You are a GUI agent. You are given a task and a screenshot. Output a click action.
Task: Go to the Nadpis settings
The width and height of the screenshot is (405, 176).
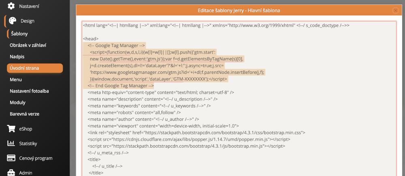click(x=18, y=56)
